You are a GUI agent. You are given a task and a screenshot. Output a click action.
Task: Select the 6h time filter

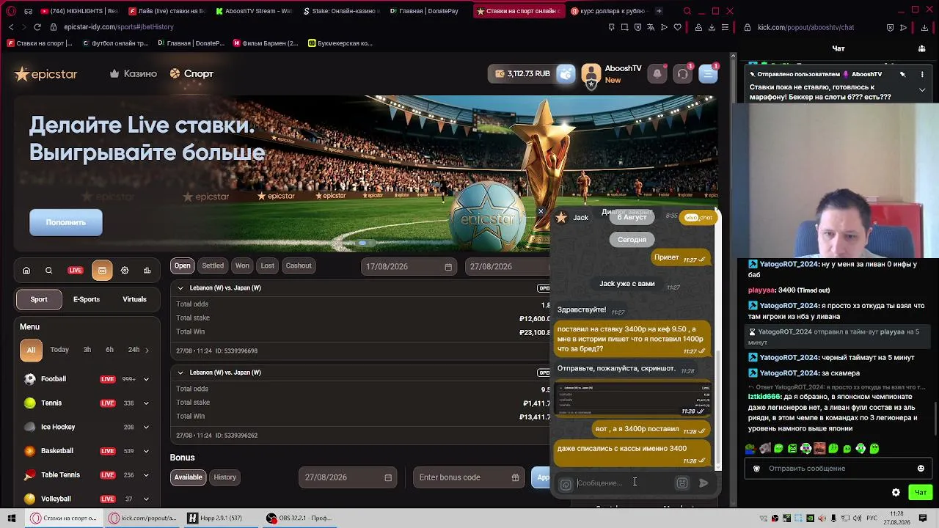109,350
